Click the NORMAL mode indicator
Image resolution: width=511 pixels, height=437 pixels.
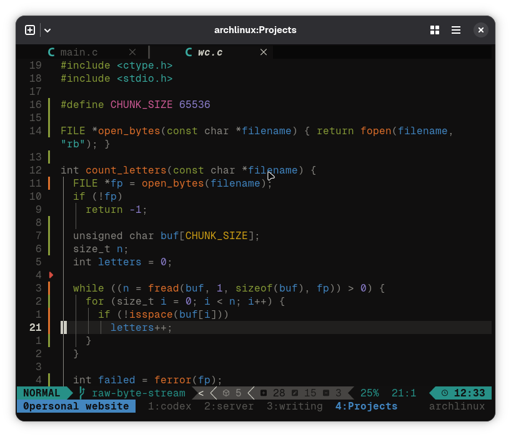[42, 393]
